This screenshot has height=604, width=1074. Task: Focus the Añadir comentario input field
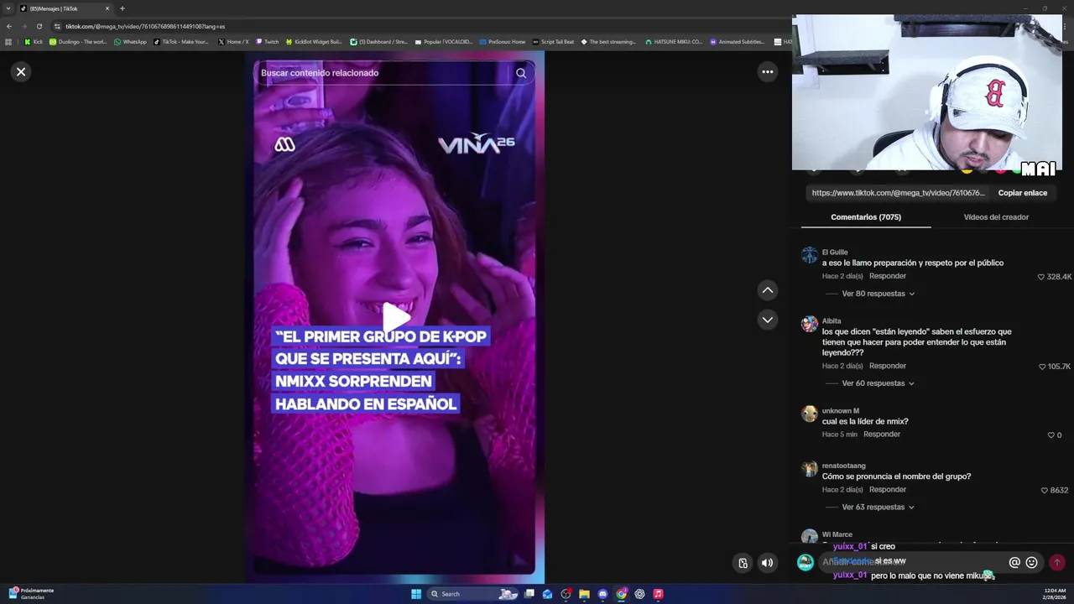[x=931, y=562]
